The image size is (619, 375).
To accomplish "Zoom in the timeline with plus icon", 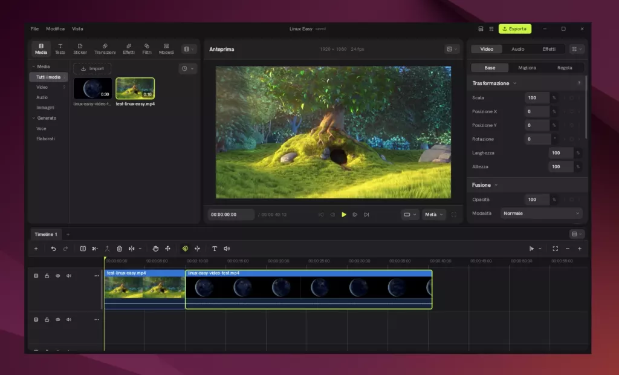I will click(580, 249).
